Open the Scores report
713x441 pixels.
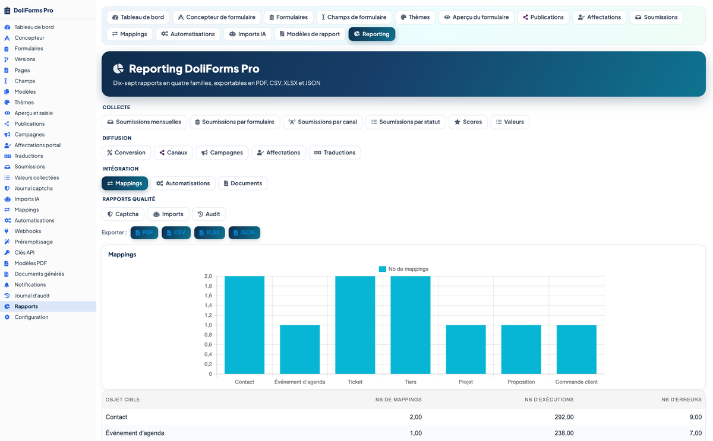pos(468,122)
